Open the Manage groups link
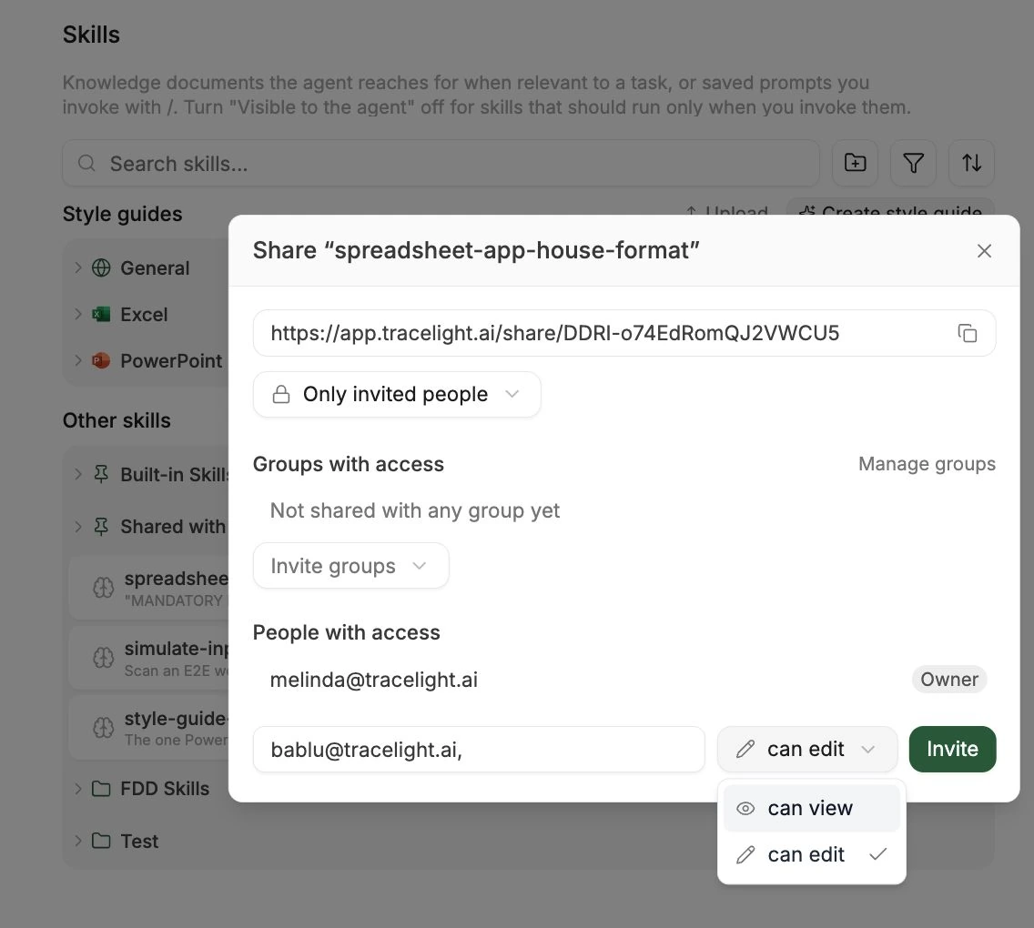Viewport: 1034px width, 928px height. click(x=927, y=464)
